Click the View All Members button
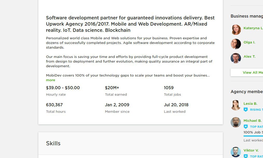The width and height of the screenshot is (263, 158). pos(247,72)
